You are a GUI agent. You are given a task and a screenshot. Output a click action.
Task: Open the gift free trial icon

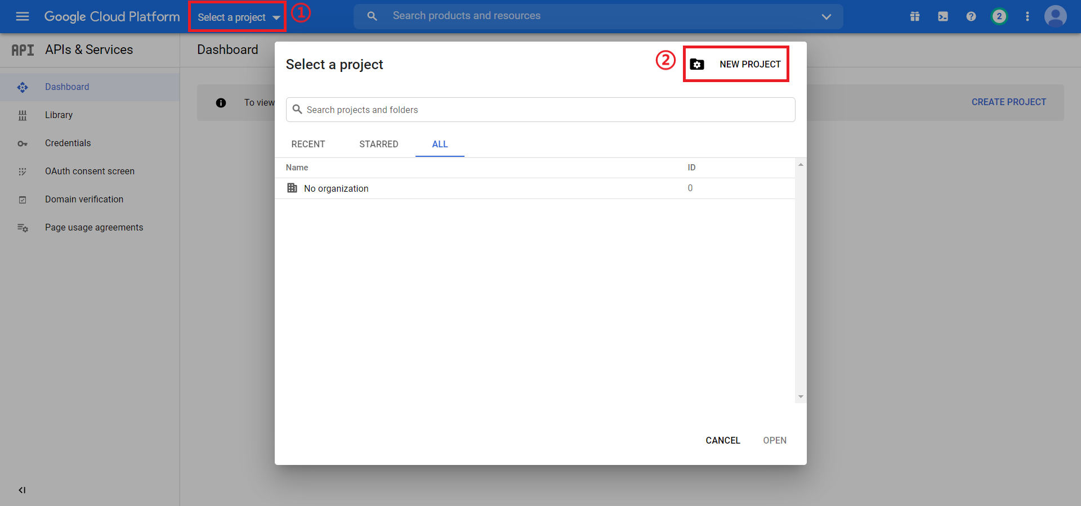[915, 16]
